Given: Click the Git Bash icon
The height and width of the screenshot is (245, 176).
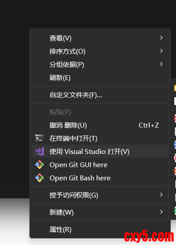Looking at the screenshot, I should pyautogui.click(x=40, y=178).
